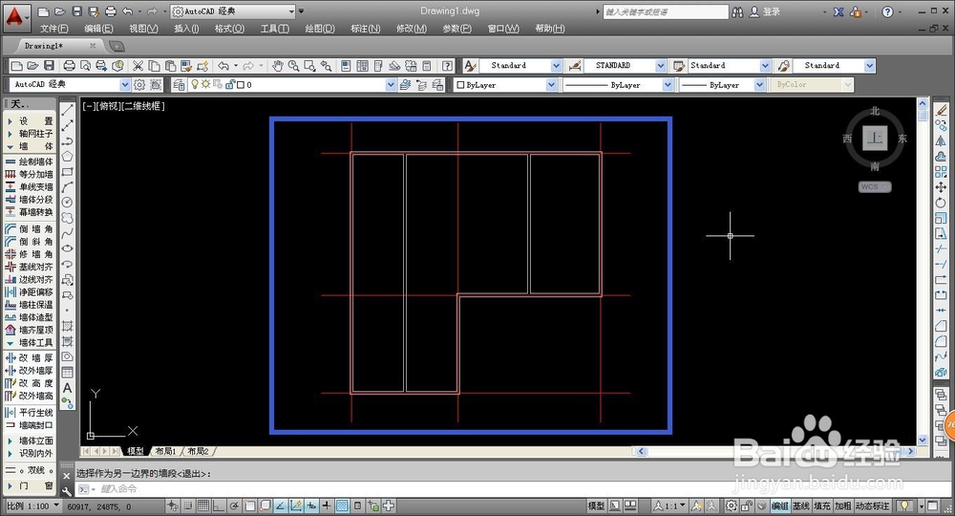955x516 pixels.
Task: Click the 倒墙角 fillet wall tool
Action: 30,229
